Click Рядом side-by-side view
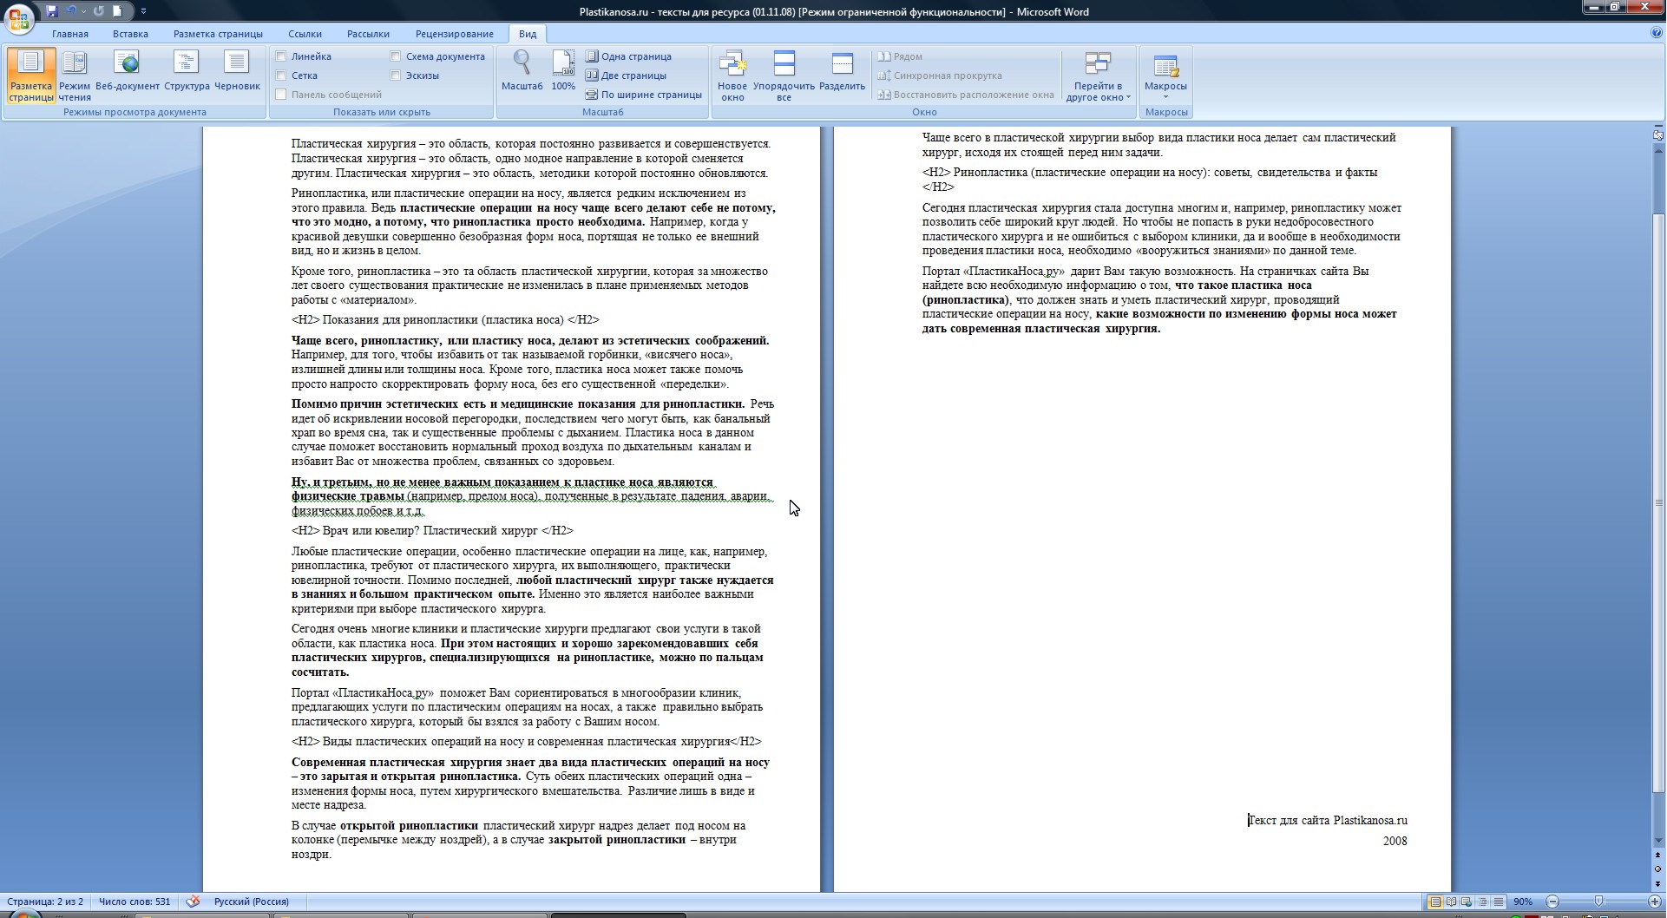Viewport: 1667px width, 918px height. [900, 56]
